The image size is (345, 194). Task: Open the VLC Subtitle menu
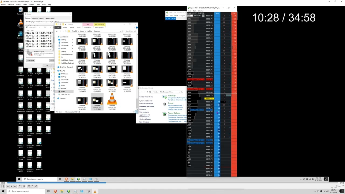click(31, 5)
